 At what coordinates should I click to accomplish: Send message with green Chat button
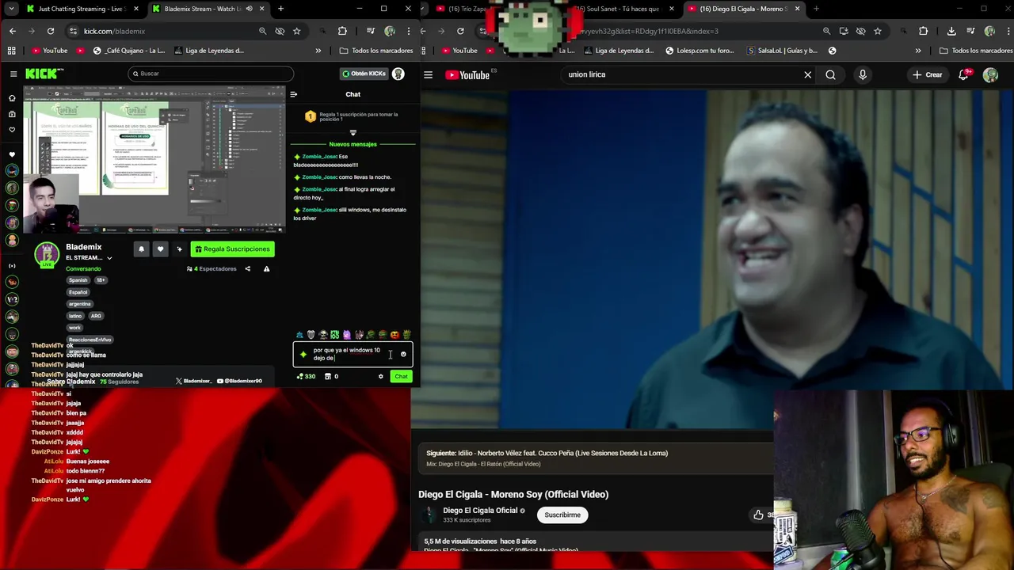401,377
